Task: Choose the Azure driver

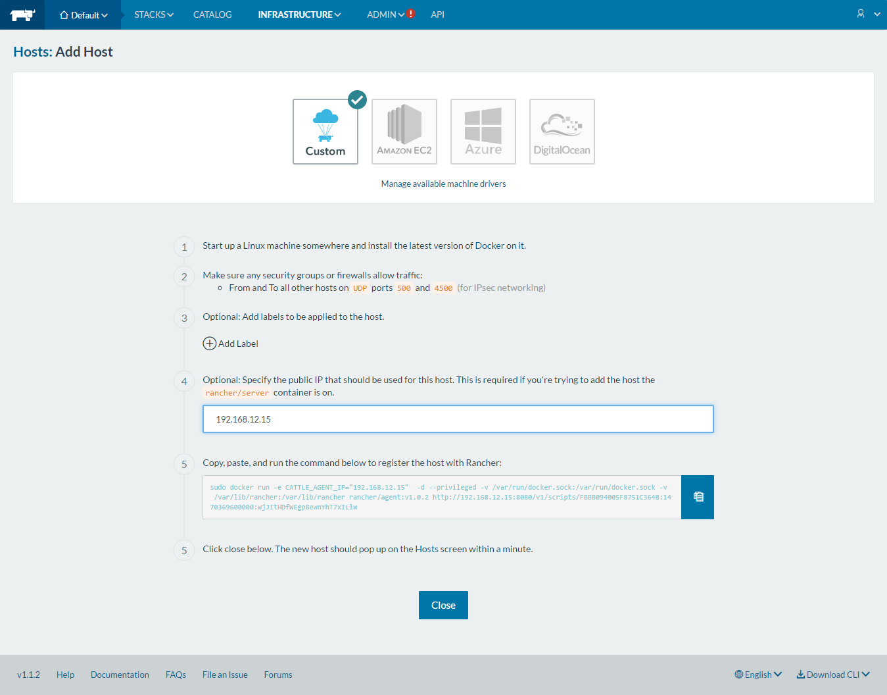Action: click(483, 132)
